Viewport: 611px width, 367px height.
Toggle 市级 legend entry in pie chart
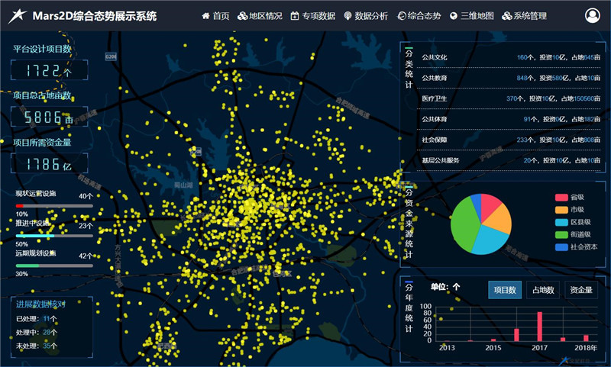570,210
